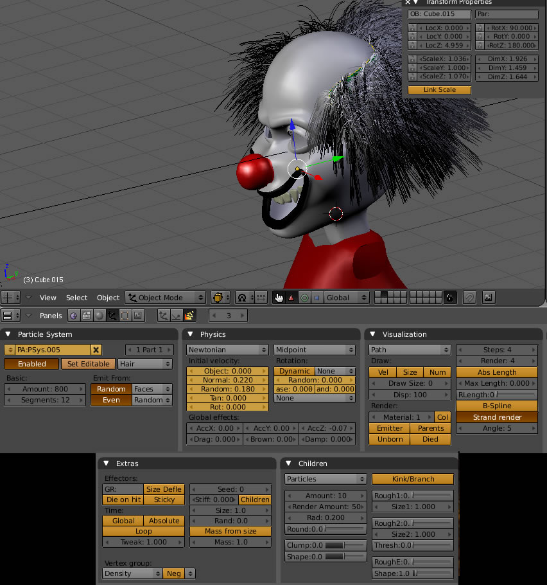Adjust the RLength slider
This screenshot has width=547, height=585.
497,395
